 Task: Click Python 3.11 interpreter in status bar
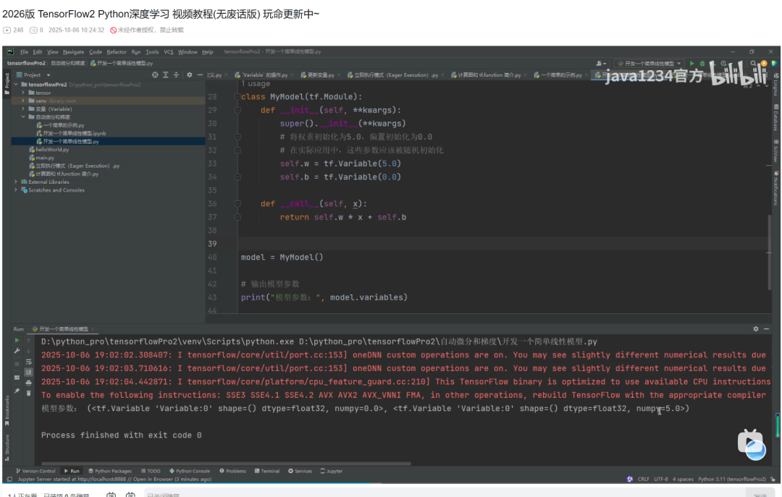pyautogui.click(x=731, y=479)
